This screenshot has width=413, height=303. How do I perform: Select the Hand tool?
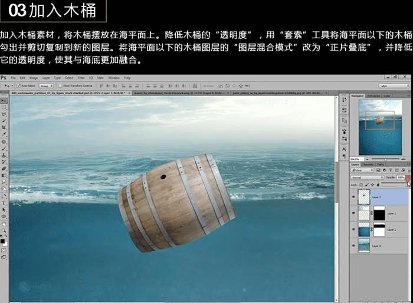[4, 224]
